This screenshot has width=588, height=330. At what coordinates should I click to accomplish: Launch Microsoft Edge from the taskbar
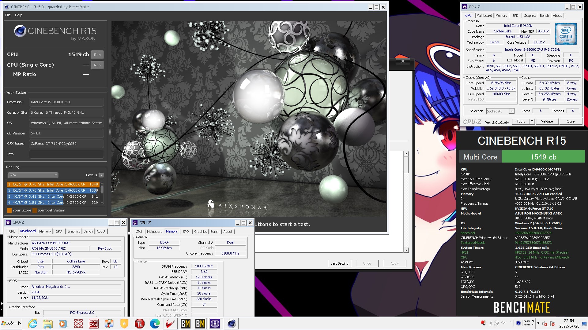[155, 324]
